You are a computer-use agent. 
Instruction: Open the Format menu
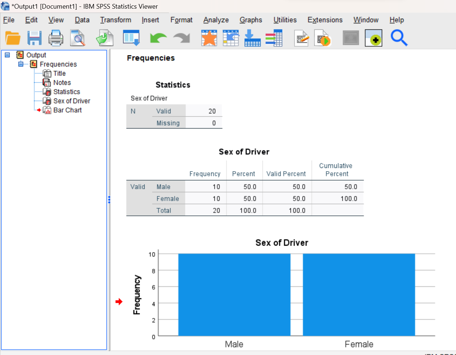click(181, 20)
